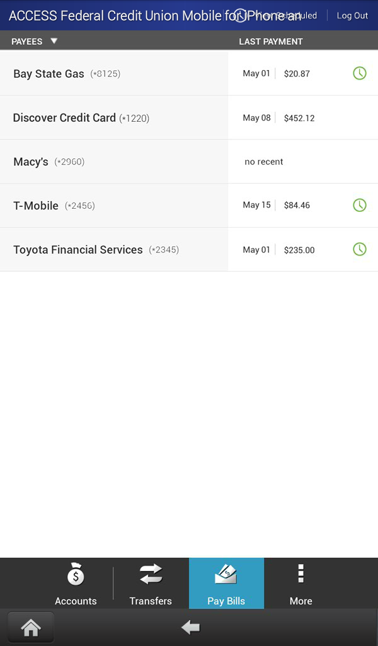This screenshot has width=378, height=646.
Task: Open the Bay State Gas payee entry
Action: (x=113, y=73)
